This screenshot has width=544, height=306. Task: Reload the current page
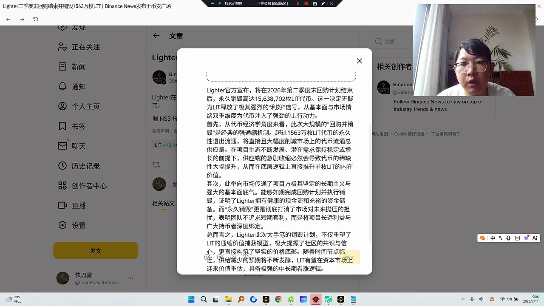click(36, 19)
